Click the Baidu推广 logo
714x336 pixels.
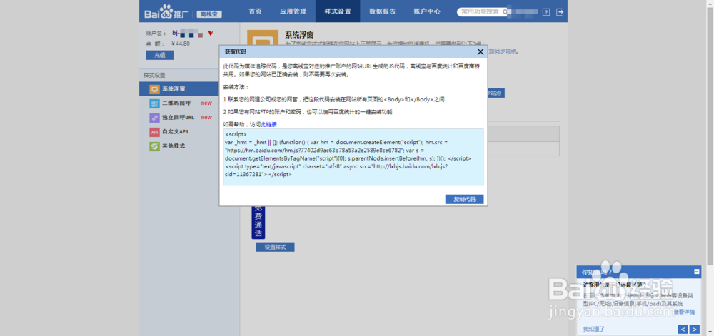pyautogui.click(x=166, y=12)
